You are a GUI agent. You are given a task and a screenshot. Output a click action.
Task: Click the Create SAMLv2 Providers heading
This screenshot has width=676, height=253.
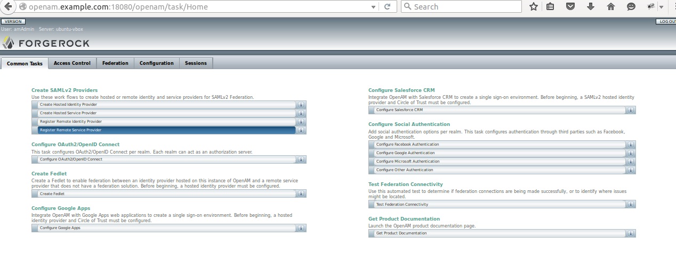[65, 90]
